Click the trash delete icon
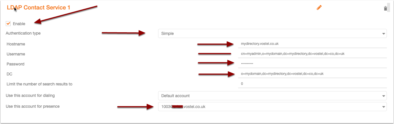The height and width of the screenshot is (124, 394). click(385, 8)
